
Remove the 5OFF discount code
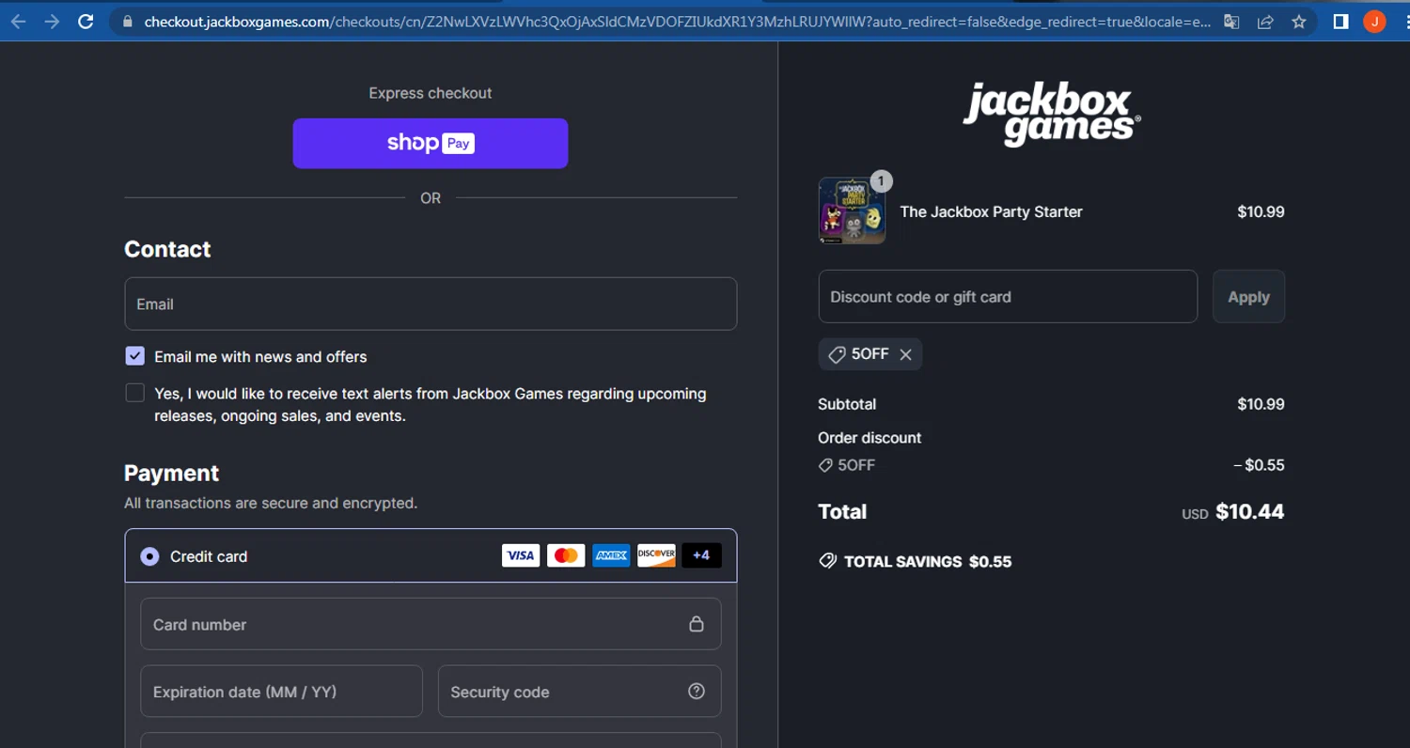pyautogui.click(x=905, y=354)
